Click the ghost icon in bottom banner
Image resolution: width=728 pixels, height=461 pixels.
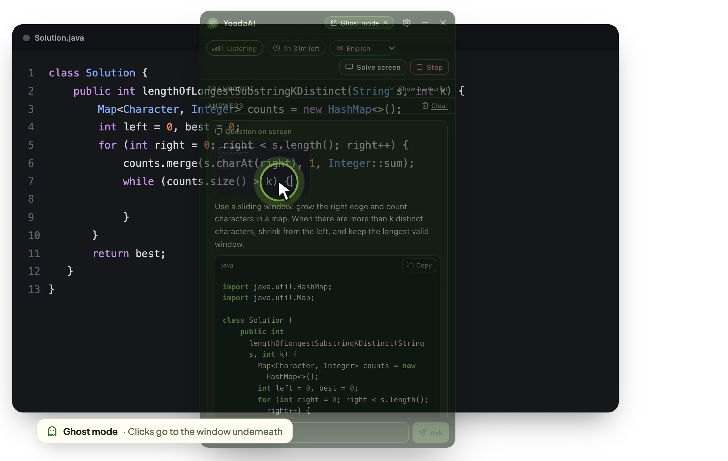coord(52,431)
